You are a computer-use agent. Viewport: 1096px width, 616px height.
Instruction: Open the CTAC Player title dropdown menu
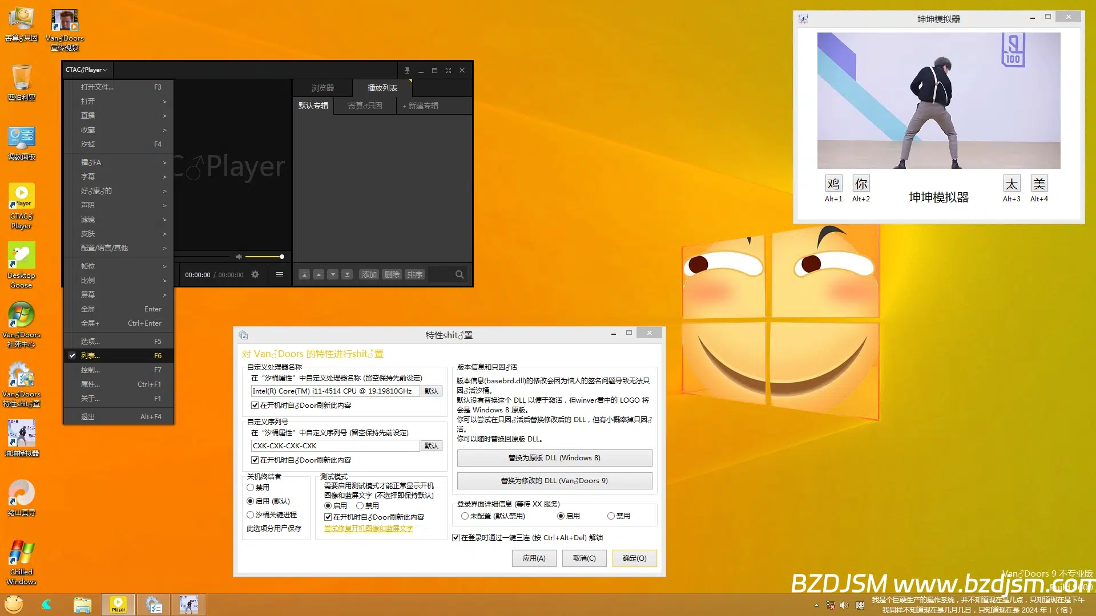pos(87,70)
